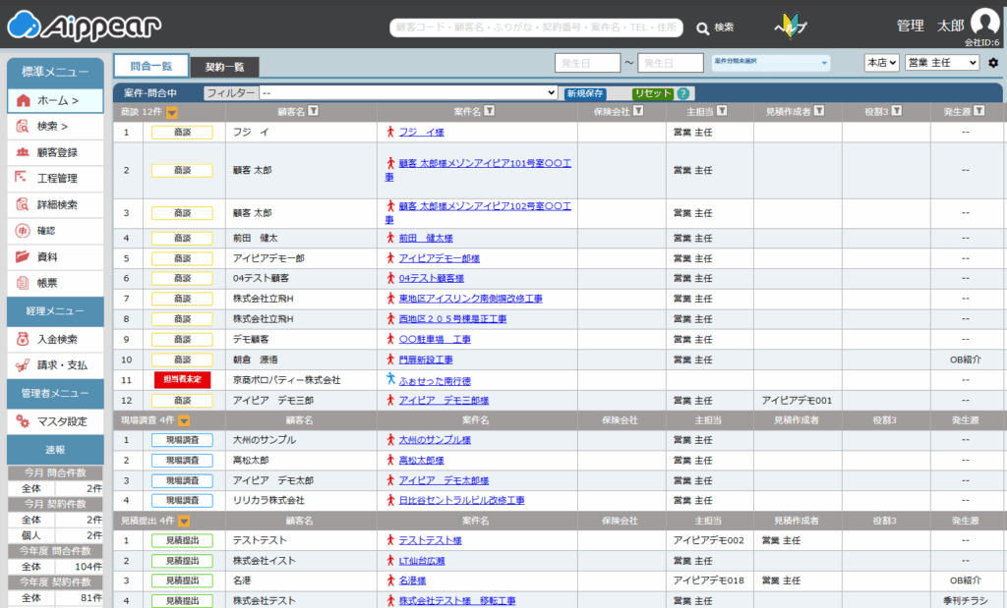Screen dimensions: 1007x608
Task: Click the green question mark help icon
Action: point(683,93)
